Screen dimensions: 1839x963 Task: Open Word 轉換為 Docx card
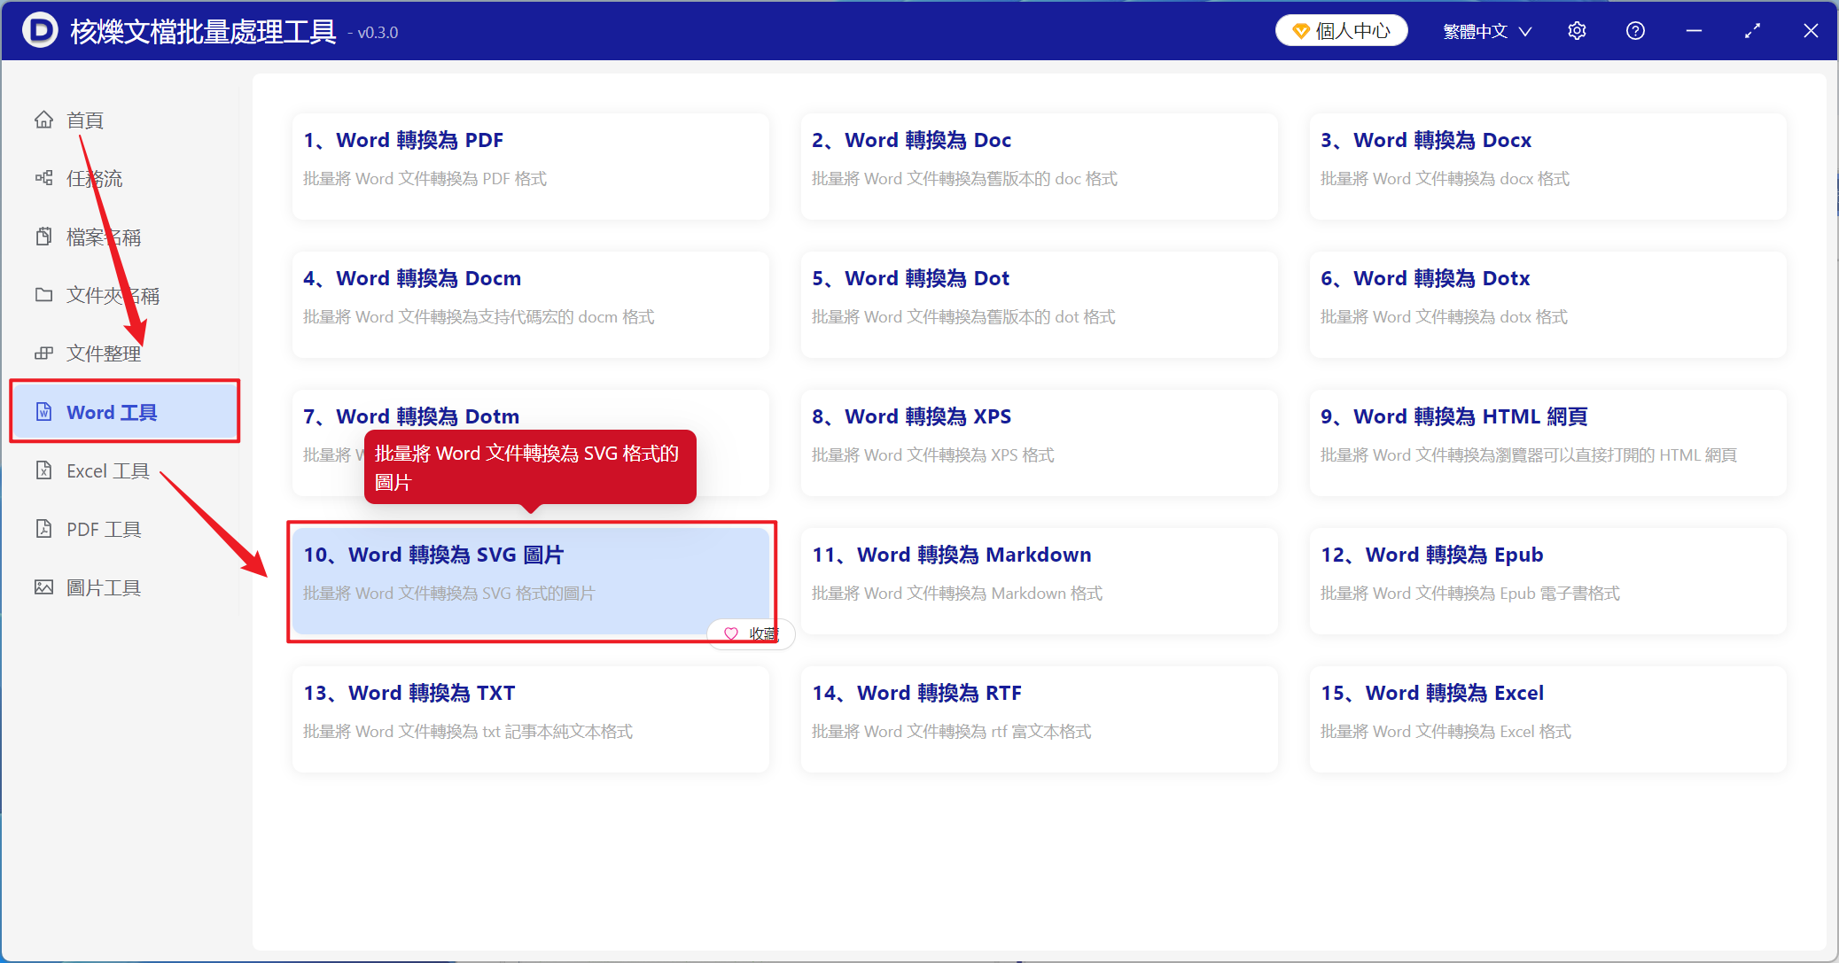[x=1548, y=167]
